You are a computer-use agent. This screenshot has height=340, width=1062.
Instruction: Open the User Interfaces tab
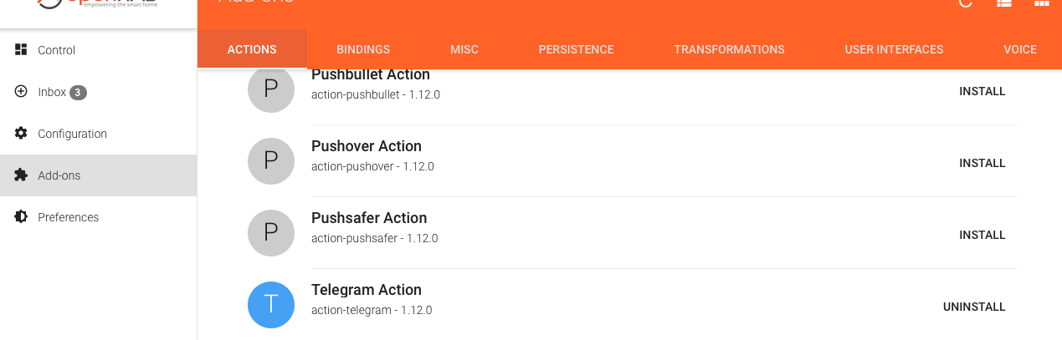point(894,50)
